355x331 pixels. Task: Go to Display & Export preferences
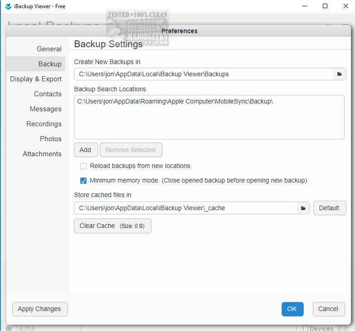pos(36,79)
